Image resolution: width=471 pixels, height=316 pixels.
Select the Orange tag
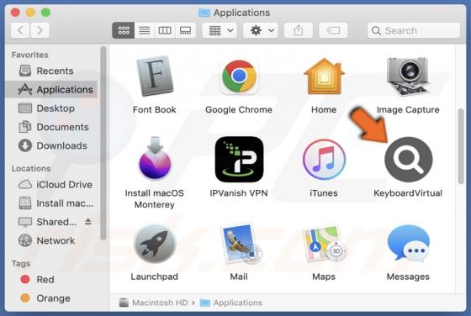[x=51, y=298]
